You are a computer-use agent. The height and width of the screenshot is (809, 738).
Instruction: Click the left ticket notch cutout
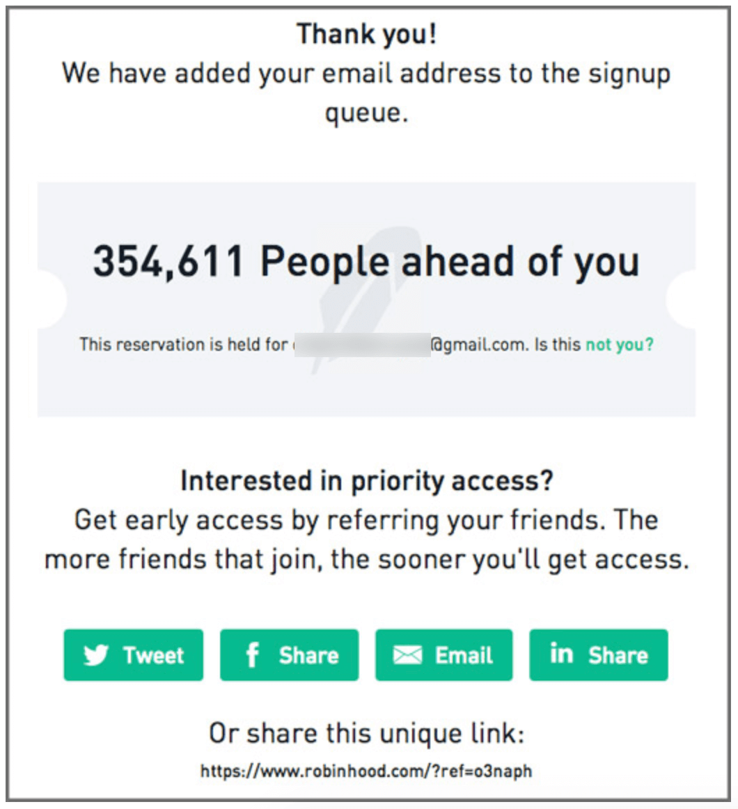52,299
